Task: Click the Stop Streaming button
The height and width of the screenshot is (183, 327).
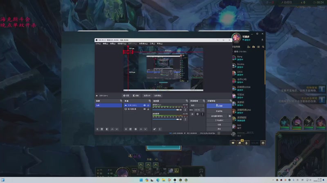Action: pyautogui.click(x=219, y=106)
